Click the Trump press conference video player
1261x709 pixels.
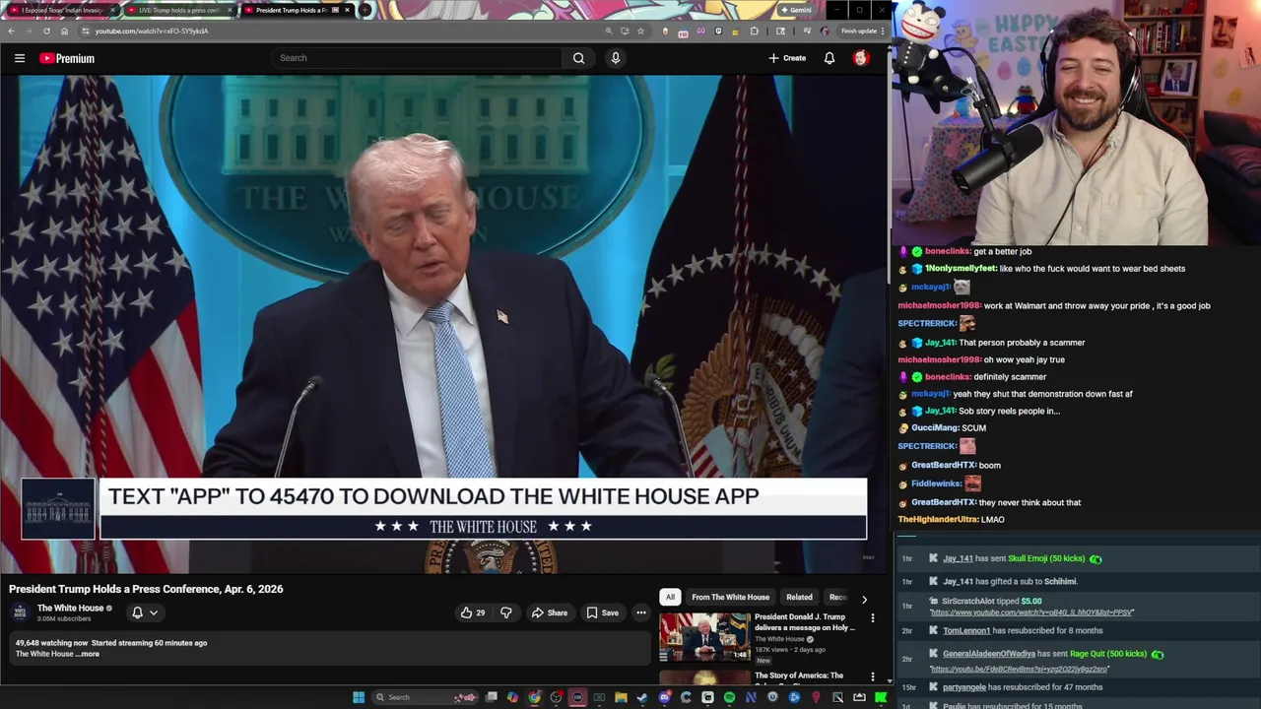(443, 325)
